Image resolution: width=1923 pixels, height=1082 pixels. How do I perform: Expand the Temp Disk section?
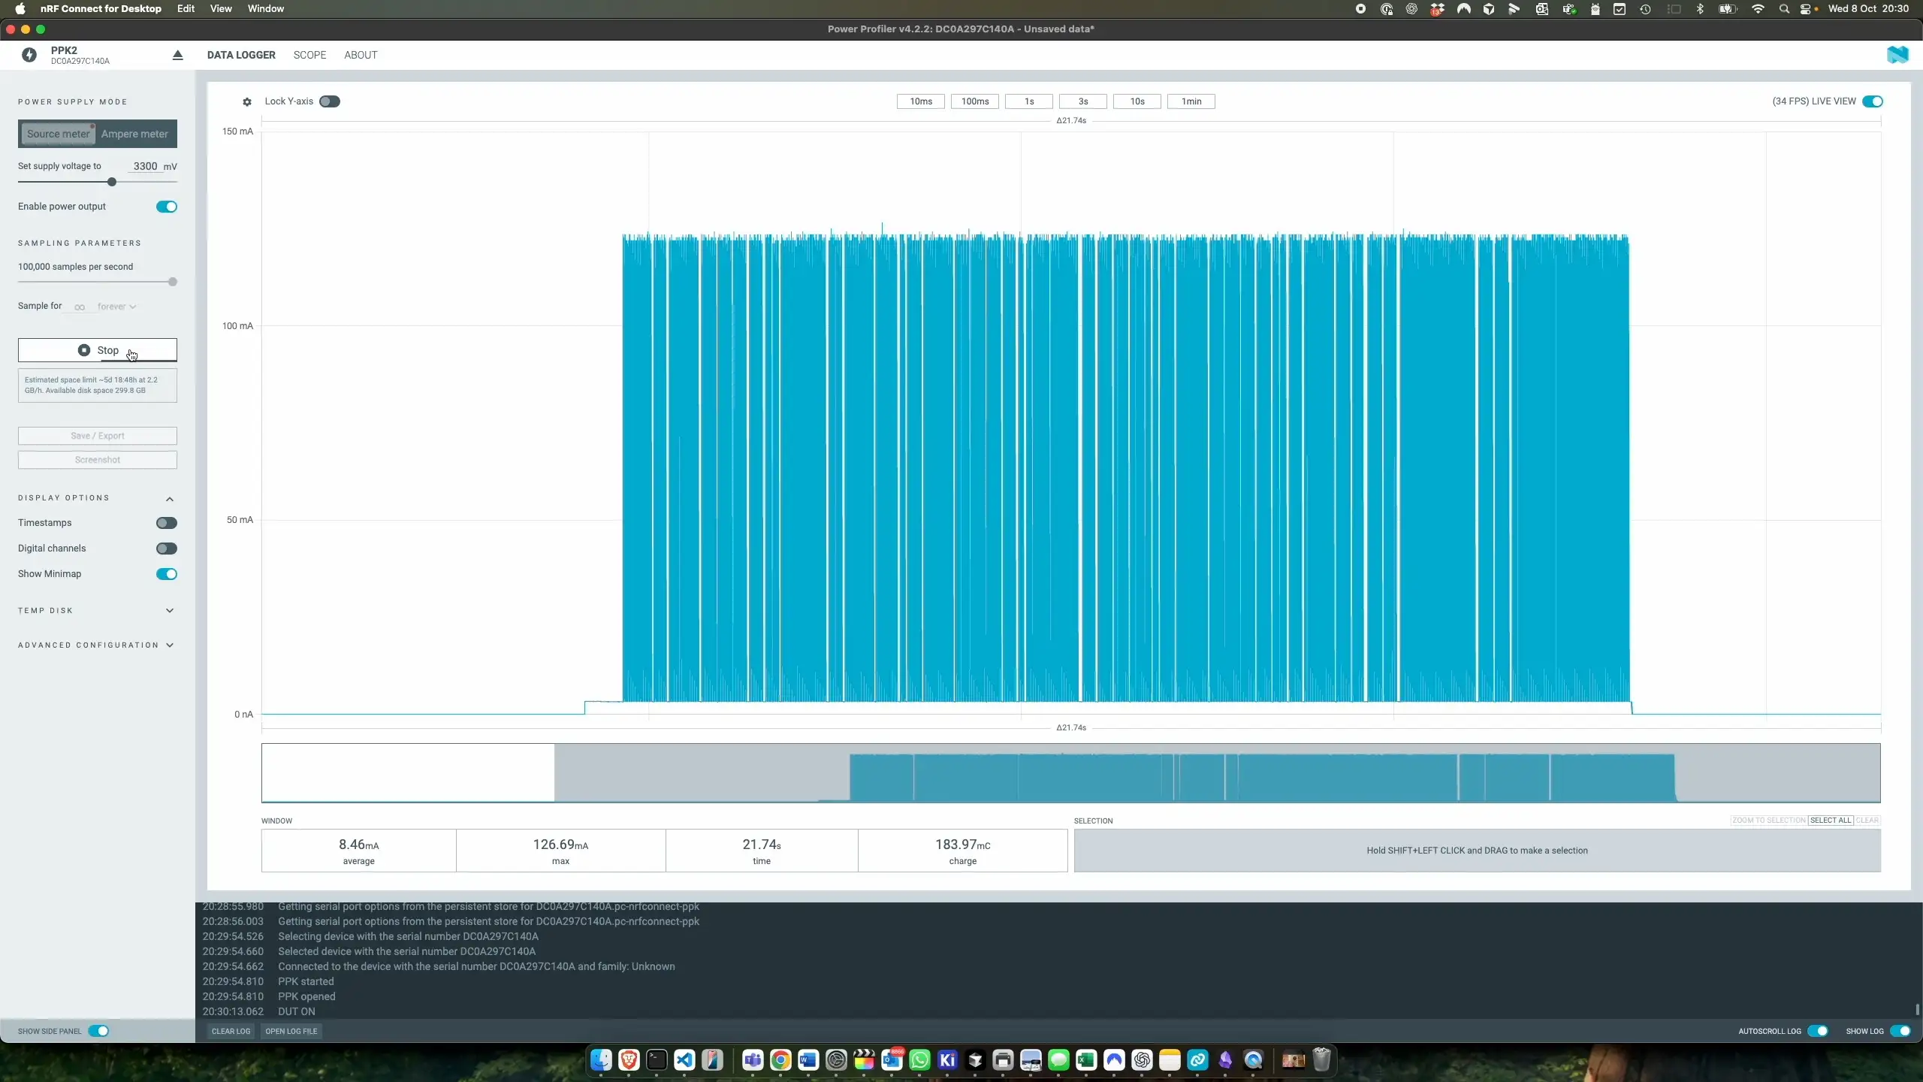[96, 610]
